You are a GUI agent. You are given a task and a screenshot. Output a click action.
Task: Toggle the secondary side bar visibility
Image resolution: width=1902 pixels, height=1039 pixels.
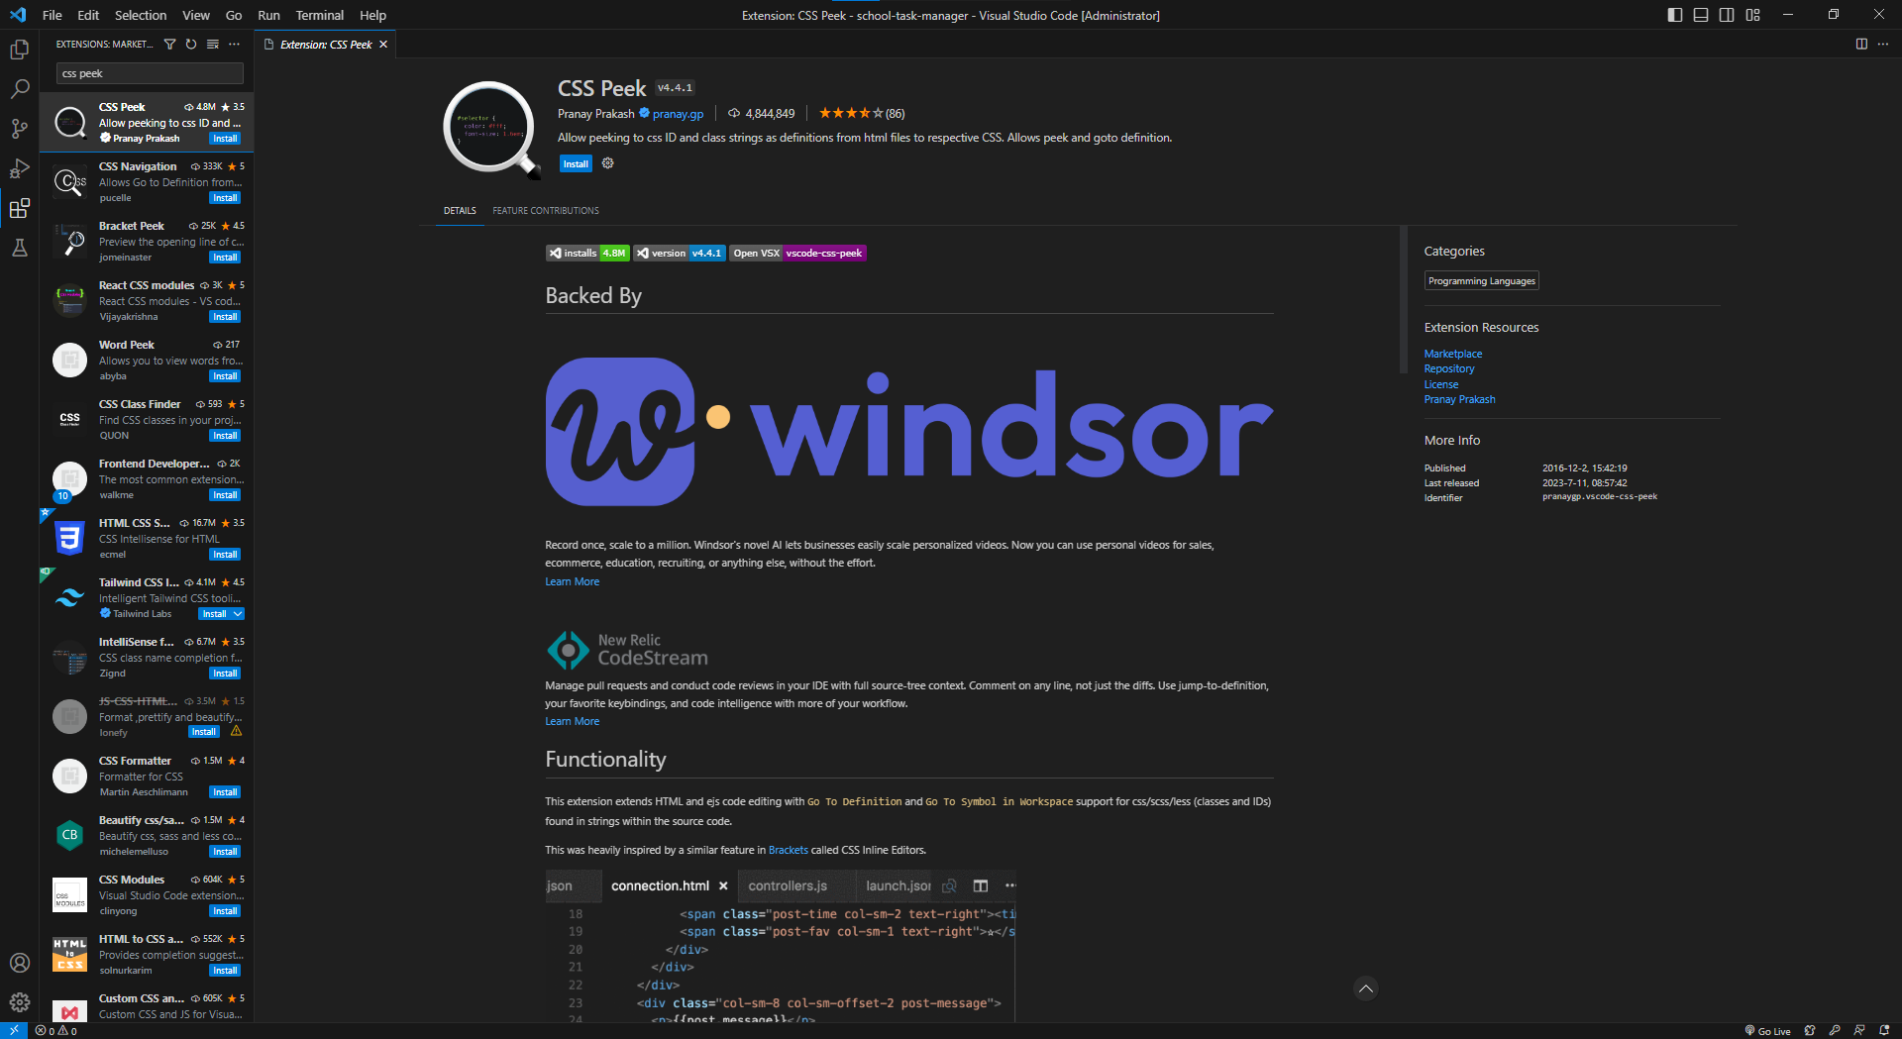coord(1727,15)
